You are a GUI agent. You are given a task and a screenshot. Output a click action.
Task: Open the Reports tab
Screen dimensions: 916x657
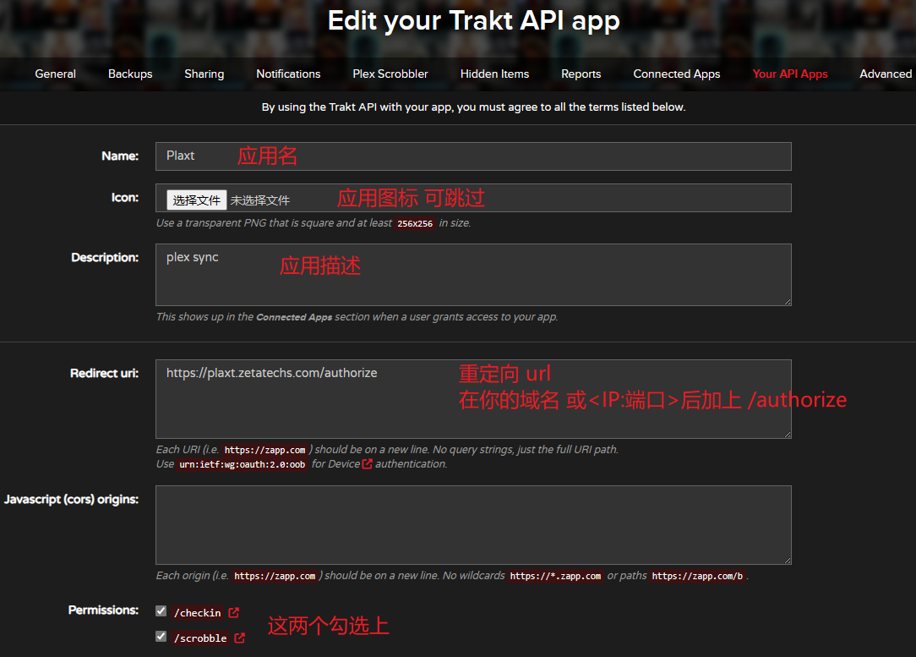pos(581,74)
